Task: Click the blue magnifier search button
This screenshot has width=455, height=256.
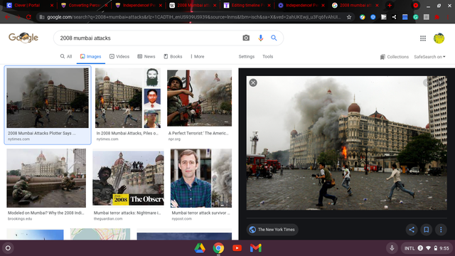Action: [x=274, y=38]
